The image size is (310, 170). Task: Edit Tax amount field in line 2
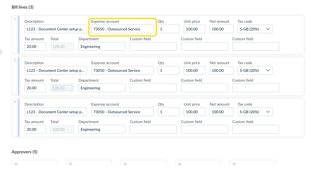35,88
